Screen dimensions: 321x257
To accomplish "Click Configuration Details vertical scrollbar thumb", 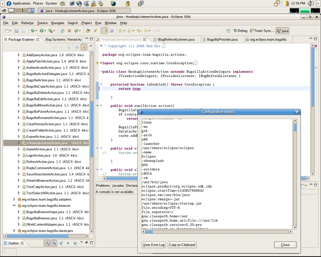I will 295,127.
